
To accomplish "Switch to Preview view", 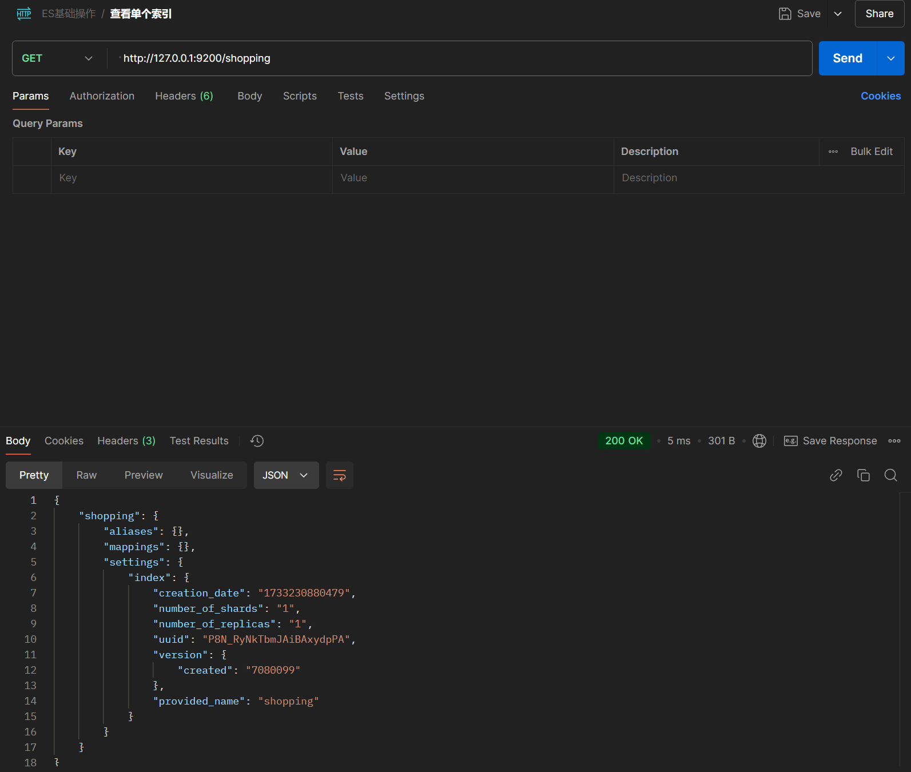I will tap(144, 475).
